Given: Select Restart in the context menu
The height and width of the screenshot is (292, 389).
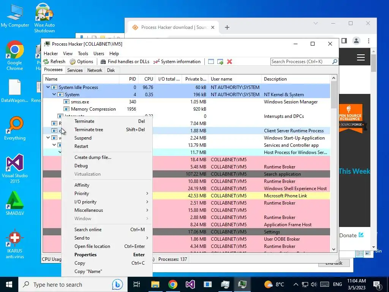Looking at the screenshot, I should pos(107,146).
